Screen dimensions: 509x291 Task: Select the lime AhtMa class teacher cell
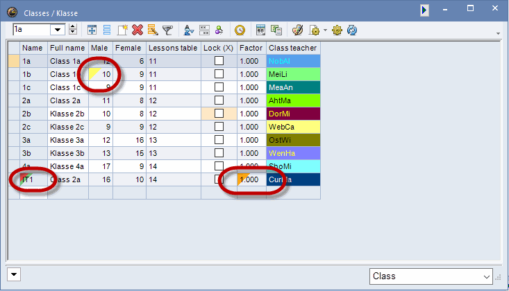pyautogui.click(x=294, y=100)
